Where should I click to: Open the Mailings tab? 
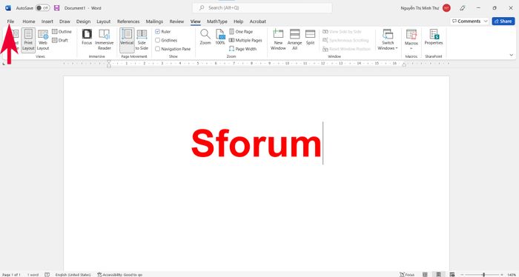(154, 21)
